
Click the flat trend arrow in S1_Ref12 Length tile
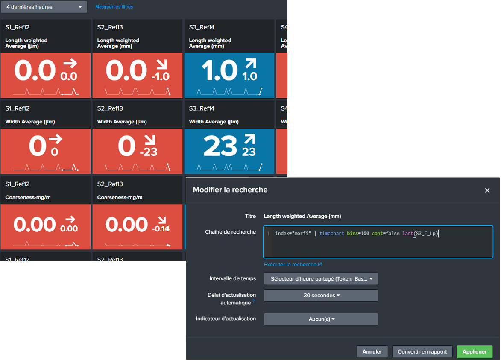point(70,63)
